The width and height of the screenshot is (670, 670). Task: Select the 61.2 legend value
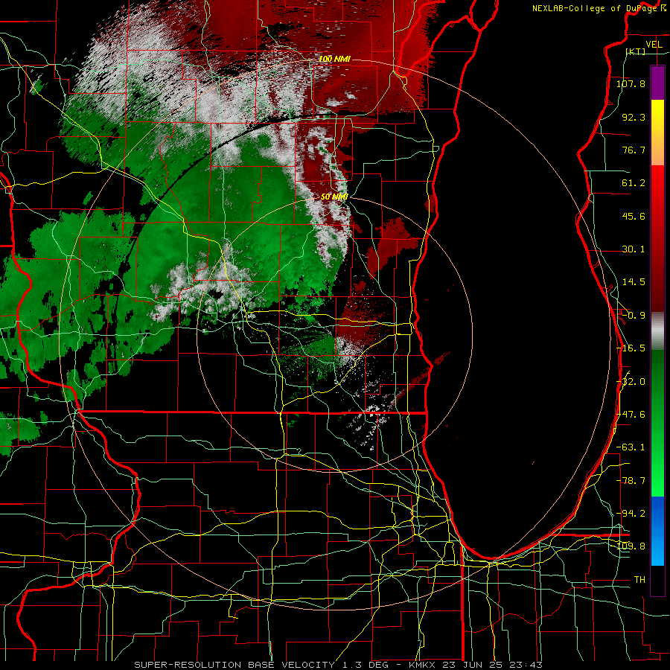click(x=634, y=183)
